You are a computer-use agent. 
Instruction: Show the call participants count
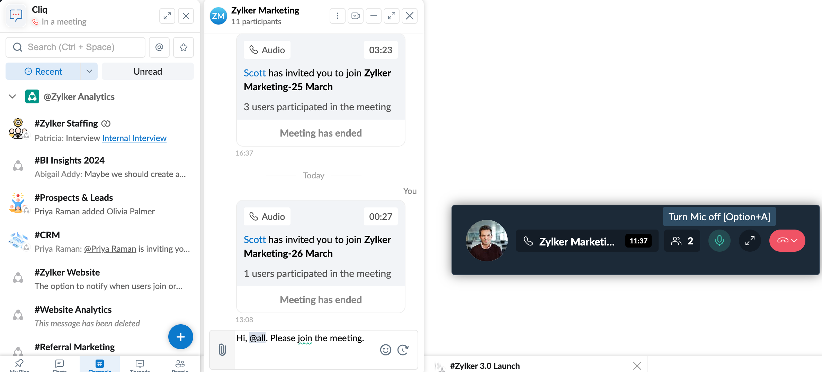click(682, 241)
